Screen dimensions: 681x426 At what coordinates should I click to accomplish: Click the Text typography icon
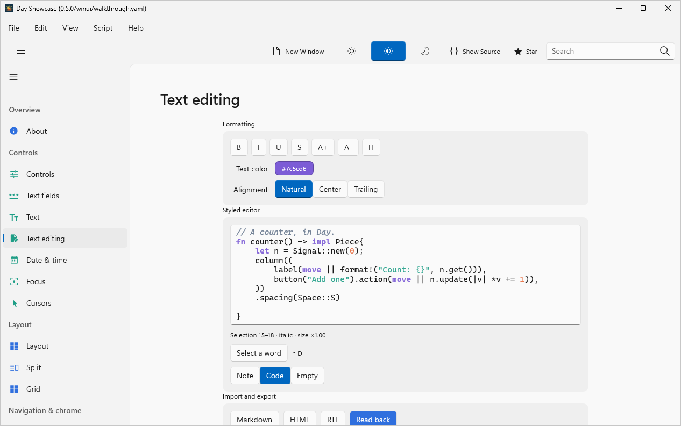tap(14, 217)
